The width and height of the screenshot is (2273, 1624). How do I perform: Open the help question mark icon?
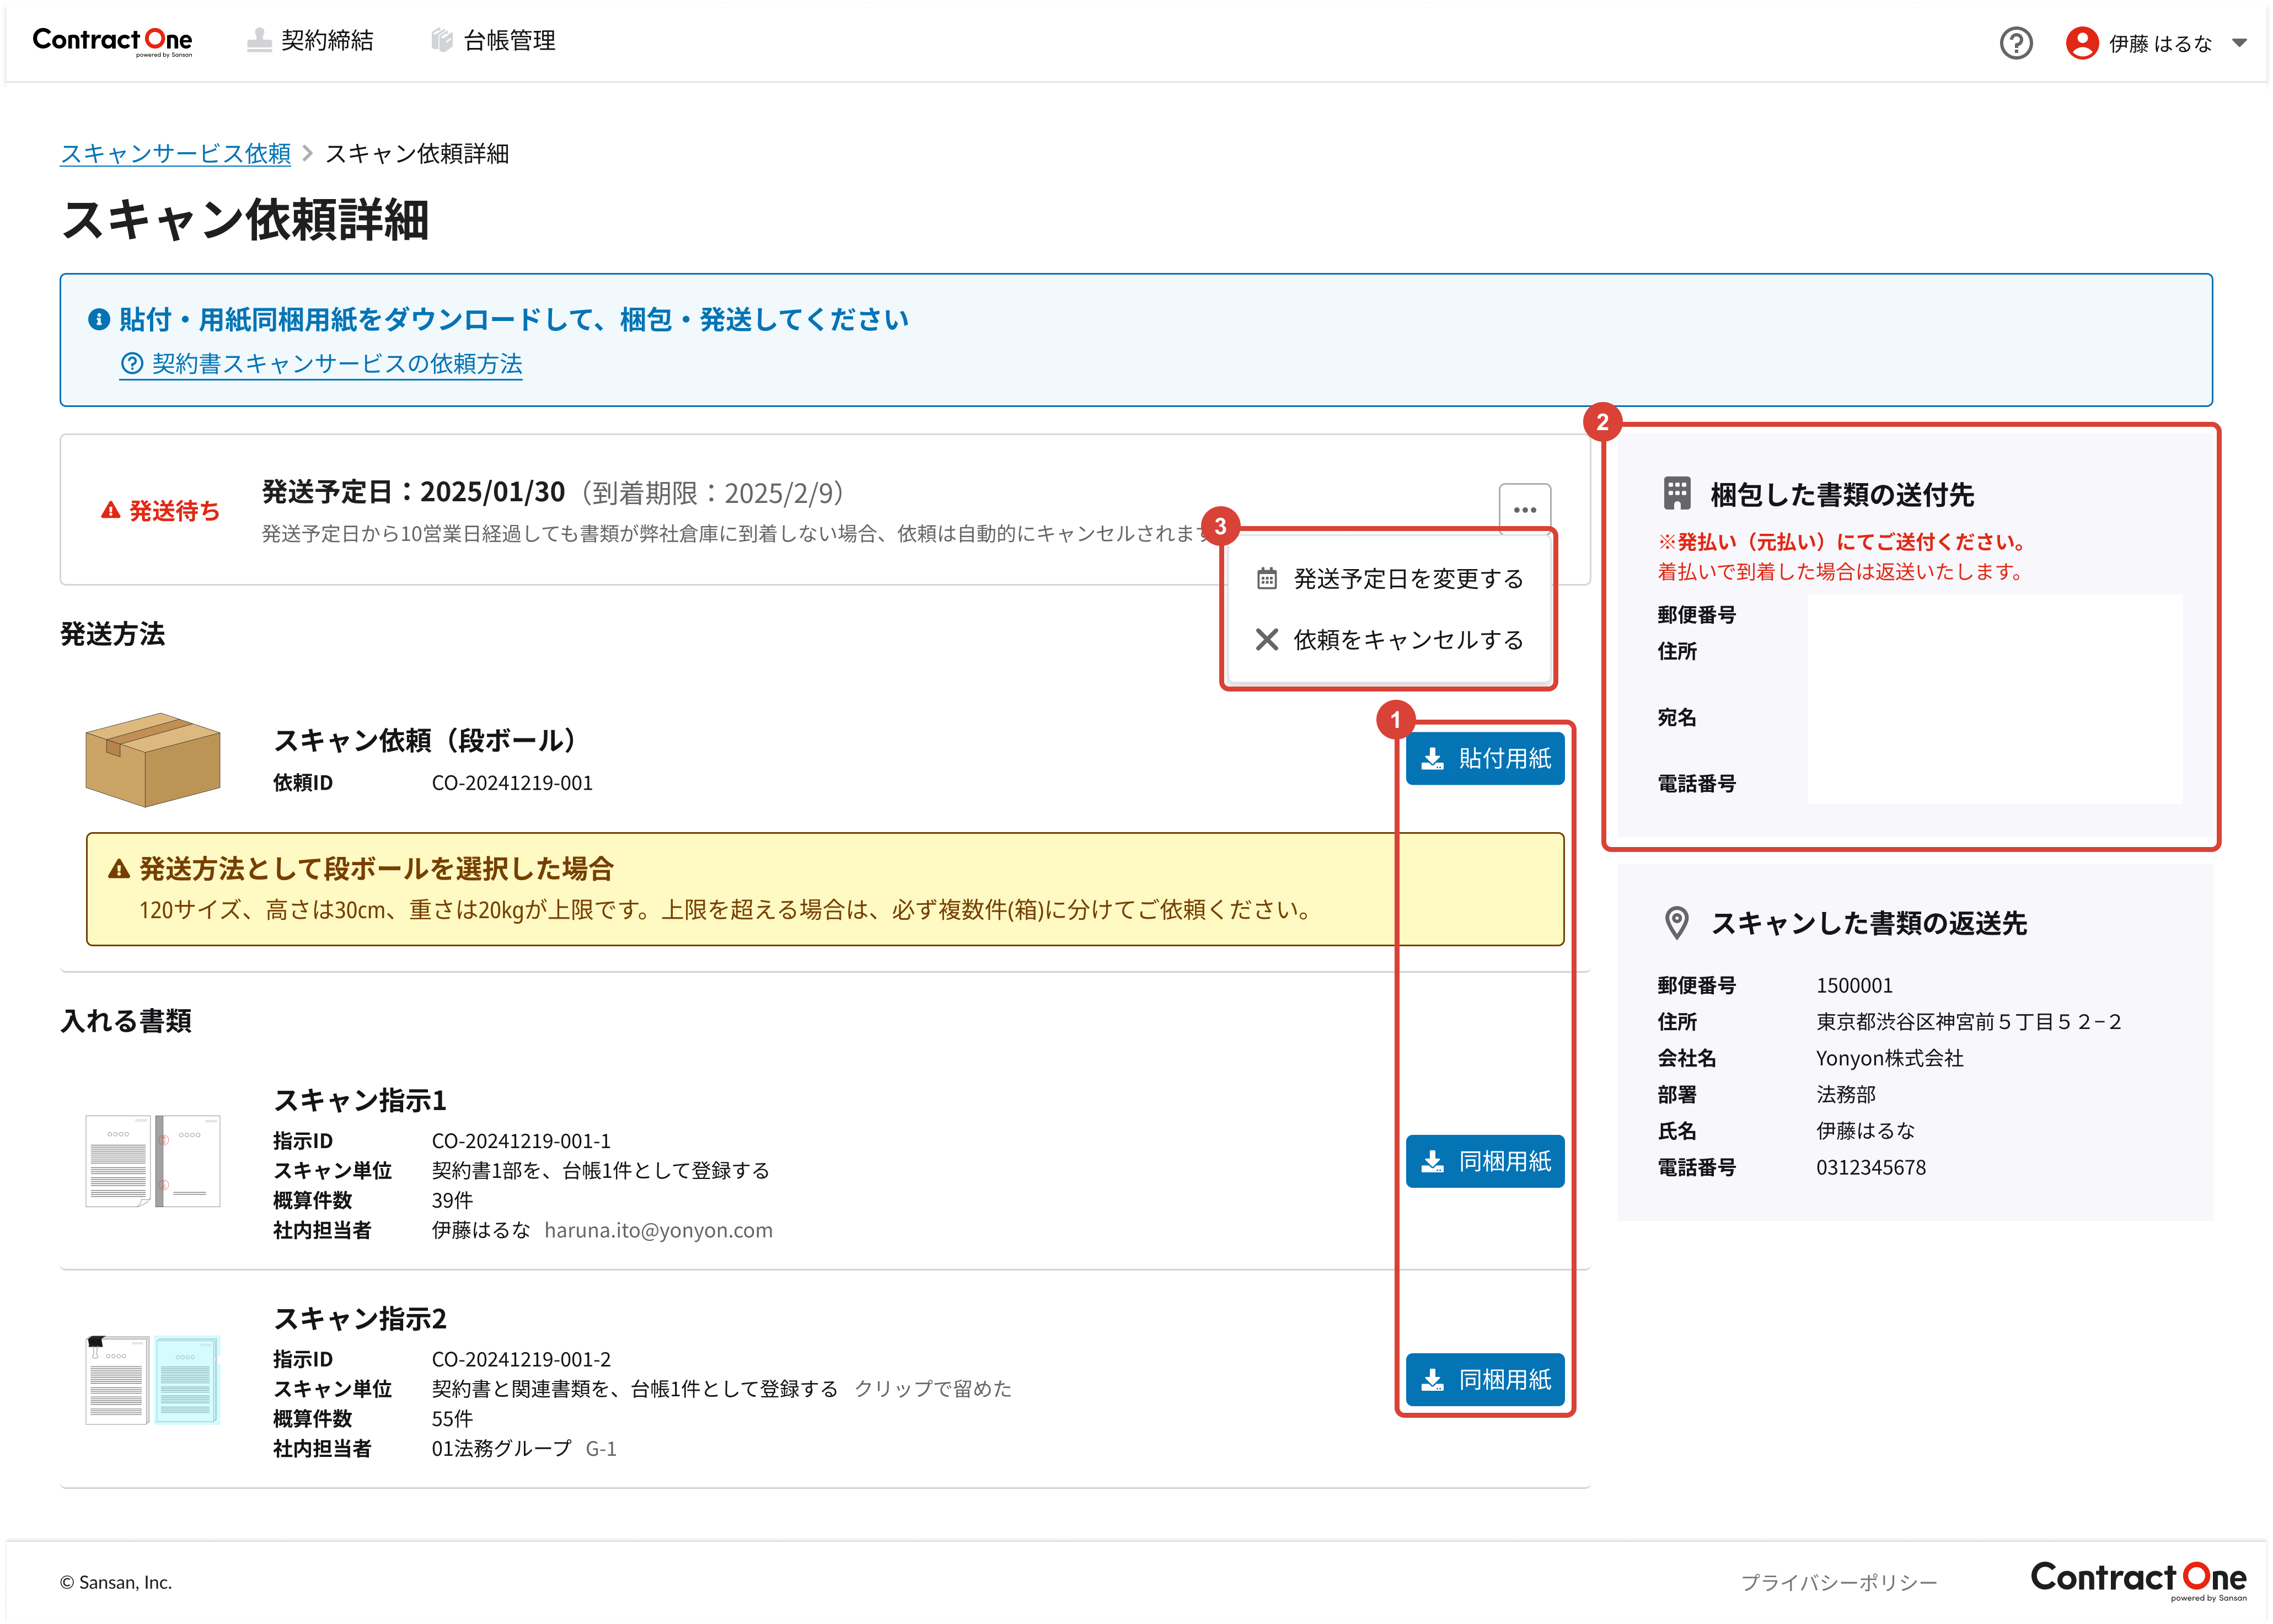(x=2015, y=43)
